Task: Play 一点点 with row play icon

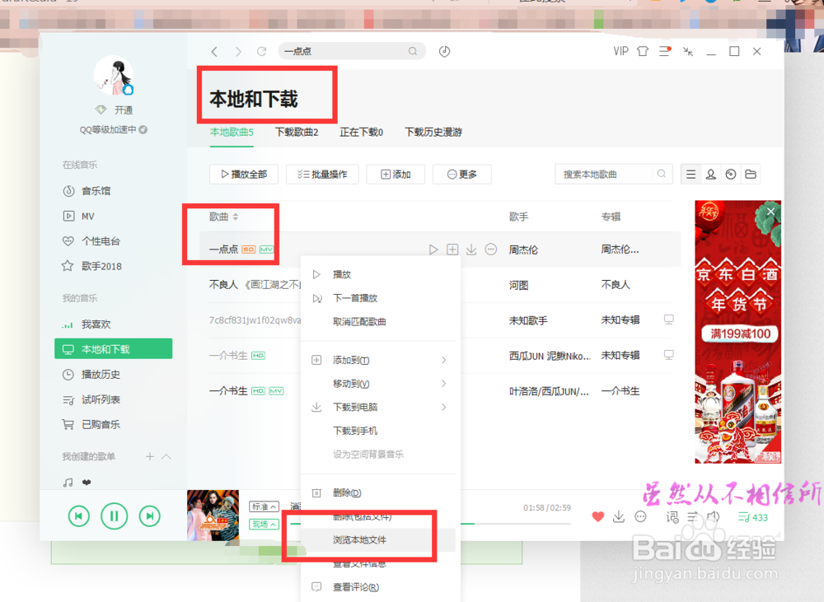Action: (433, 250)
